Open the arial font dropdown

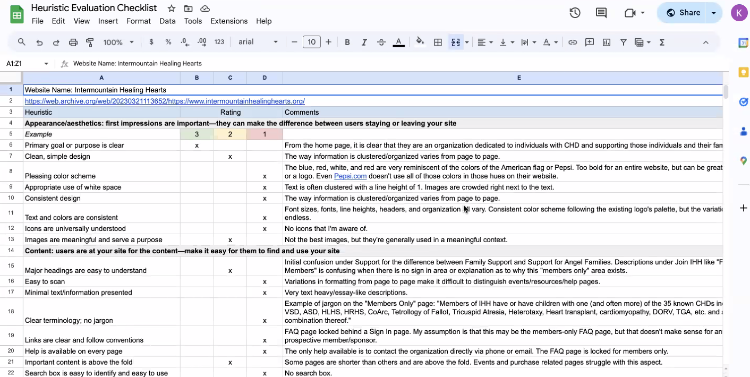(x=258, y=42)
